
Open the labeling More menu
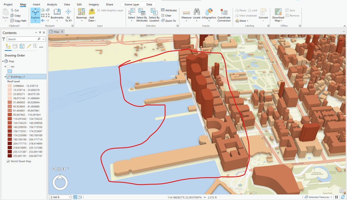(x=242, y=20)
